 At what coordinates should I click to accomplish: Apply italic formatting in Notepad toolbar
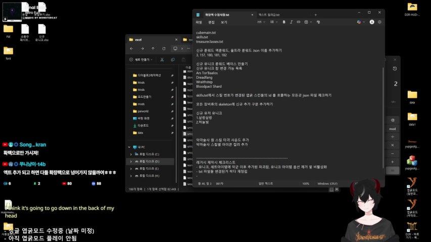[291, 22]
